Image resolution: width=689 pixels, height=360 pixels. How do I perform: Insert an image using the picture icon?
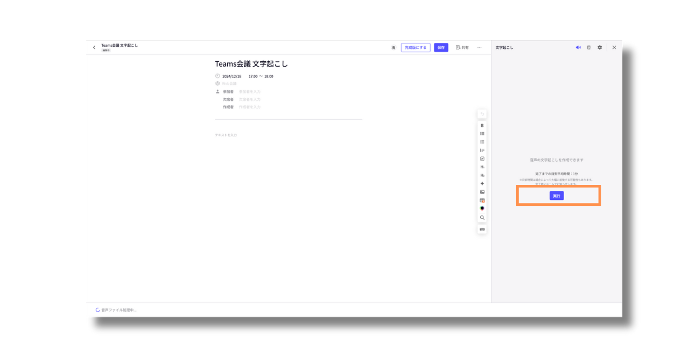[x=482, y=192]
